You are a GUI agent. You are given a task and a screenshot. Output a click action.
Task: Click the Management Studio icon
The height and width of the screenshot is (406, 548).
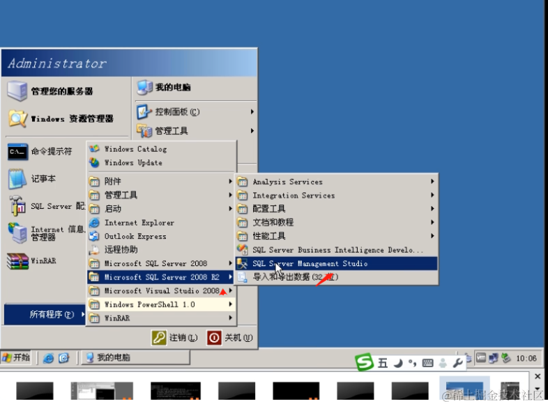pos(242,263)
